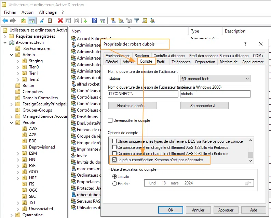This screenshot has height=218, width=271.
Task: Check Déverrouiller le compte
Action: tap(110, 120)
